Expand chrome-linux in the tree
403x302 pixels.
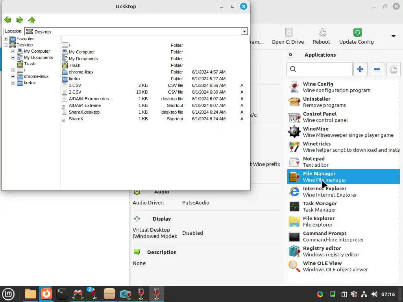tap(13, 76)
